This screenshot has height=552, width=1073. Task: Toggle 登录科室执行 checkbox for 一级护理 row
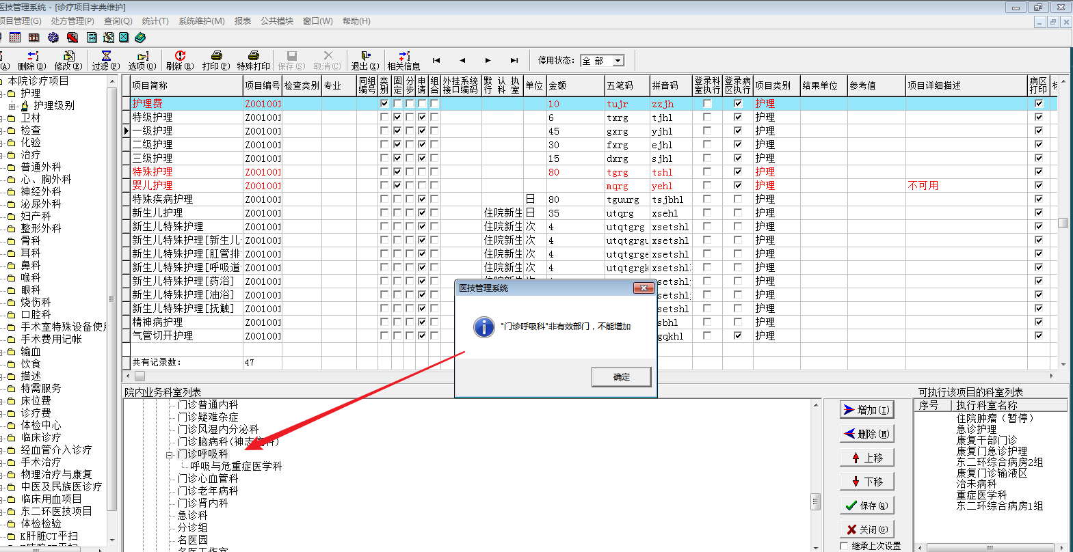707,131
